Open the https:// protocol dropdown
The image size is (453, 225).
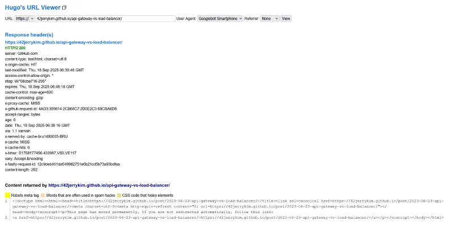[x=24, y=19]
